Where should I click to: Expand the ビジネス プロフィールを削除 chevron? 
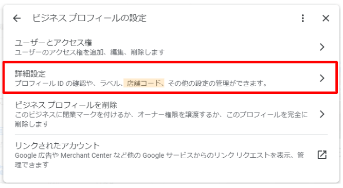pyautogui.click(x=322, y=114)
